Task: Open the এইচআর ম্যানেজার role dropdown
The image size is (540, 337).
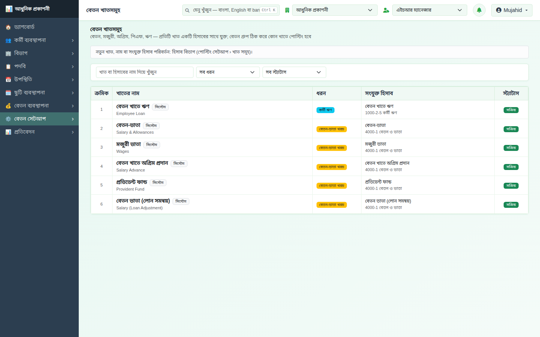Action: 430,10
